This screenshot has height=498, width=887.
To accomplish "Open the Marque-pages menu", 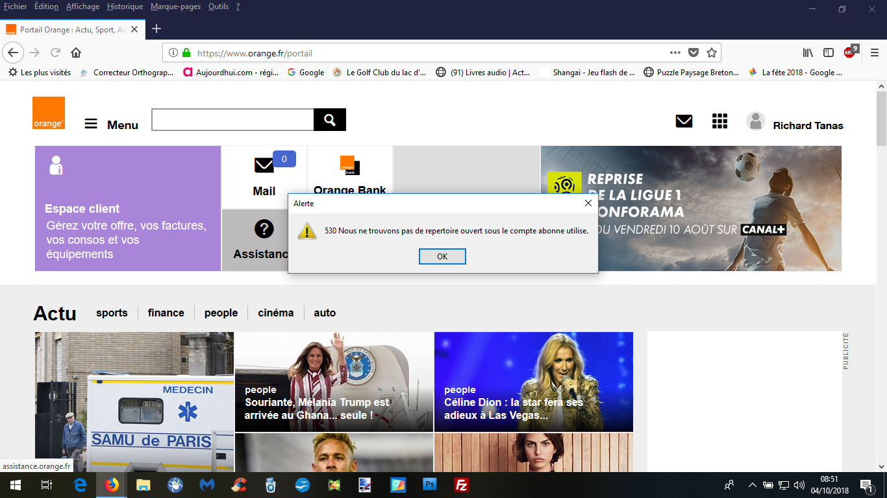I will point(176,6).
